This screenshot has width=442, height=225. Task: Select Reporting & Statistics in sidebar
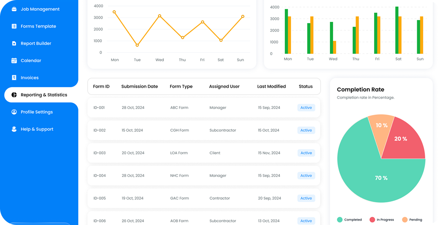[44, 95]
